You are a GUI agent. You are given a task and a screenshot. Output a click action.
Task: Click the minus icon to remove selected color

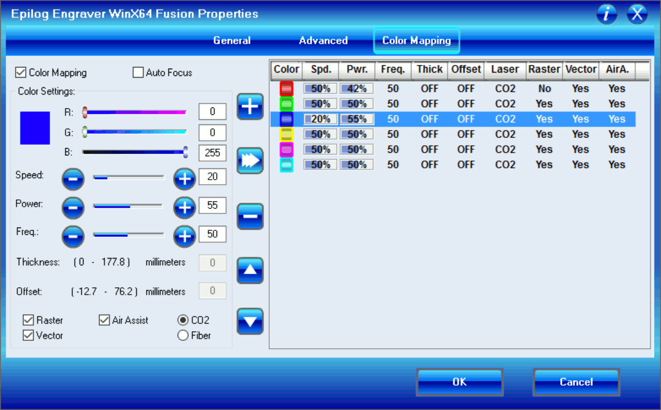(250, 217)
